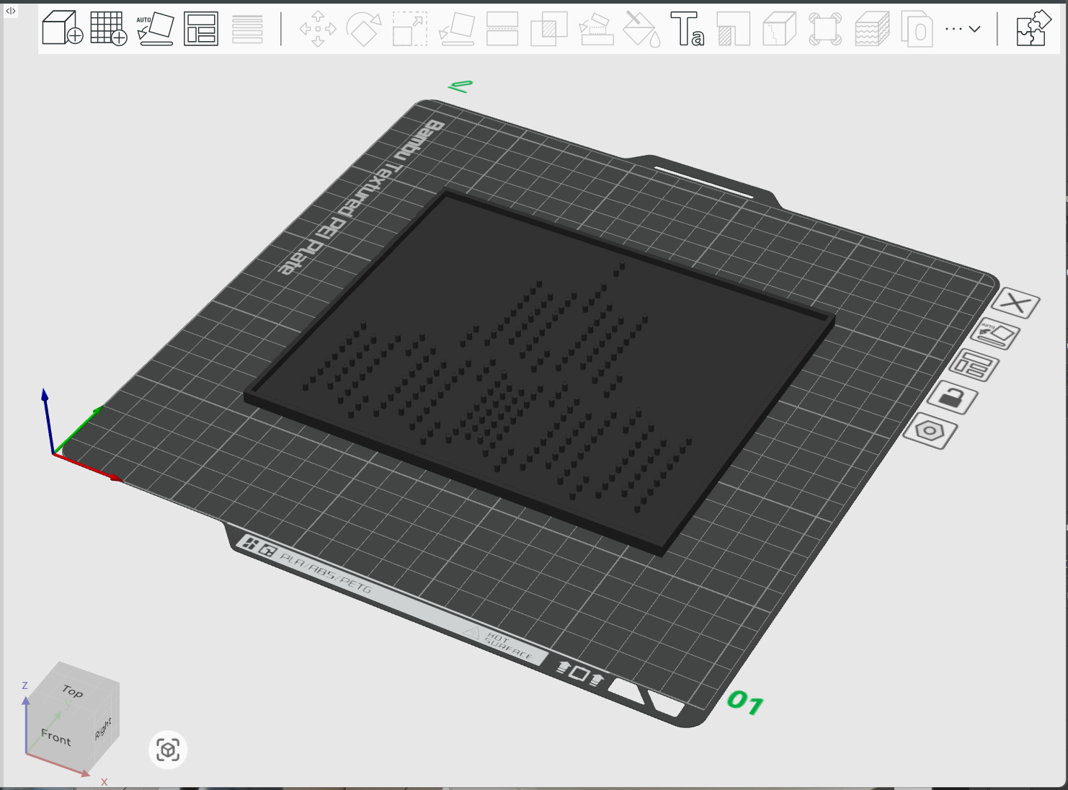Select the dark rectangular model on the plate
Image resolution: width=1068 pixels, height=790 pixels.
tap(539, 371)
